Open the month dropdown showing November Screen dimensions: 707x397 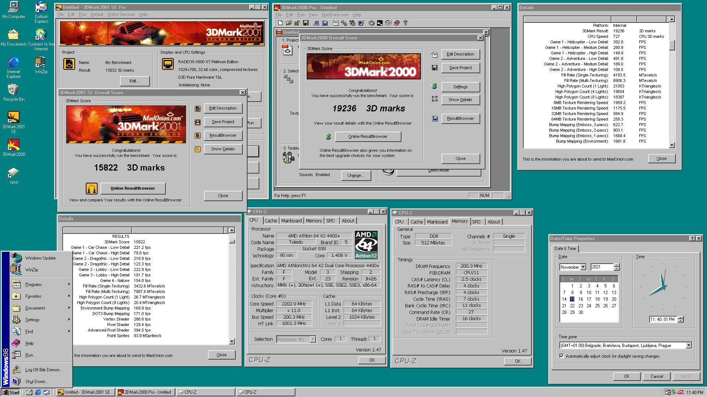583,267
